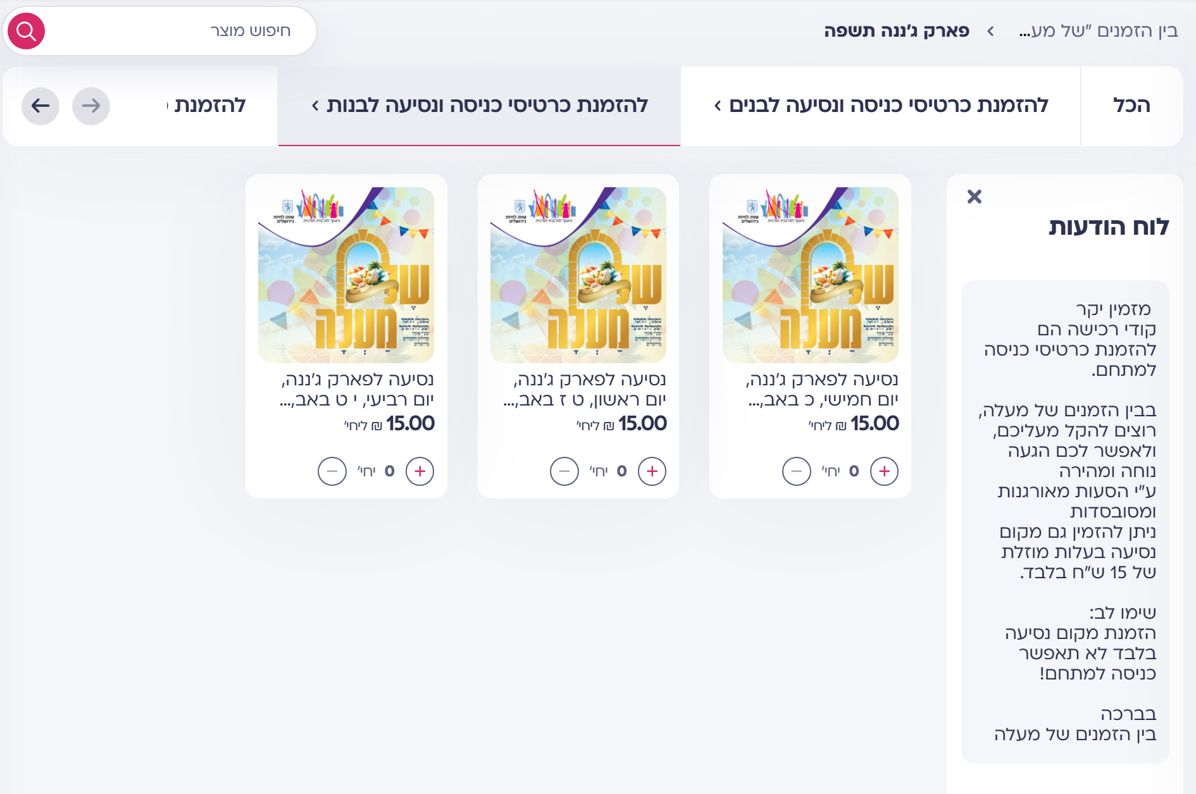Remove one unit for יום ראשון ride
The height and width of the screenshot is (794, 1196).
564,471
